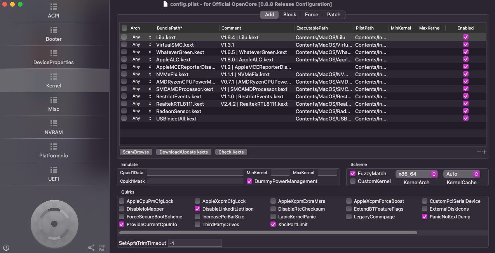495x253 pixels.
Task: Switch to the Block tab
Action: 289,15
